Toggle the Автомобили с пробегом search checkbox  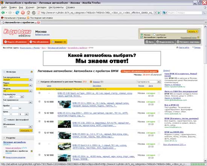tap(142, 37)
